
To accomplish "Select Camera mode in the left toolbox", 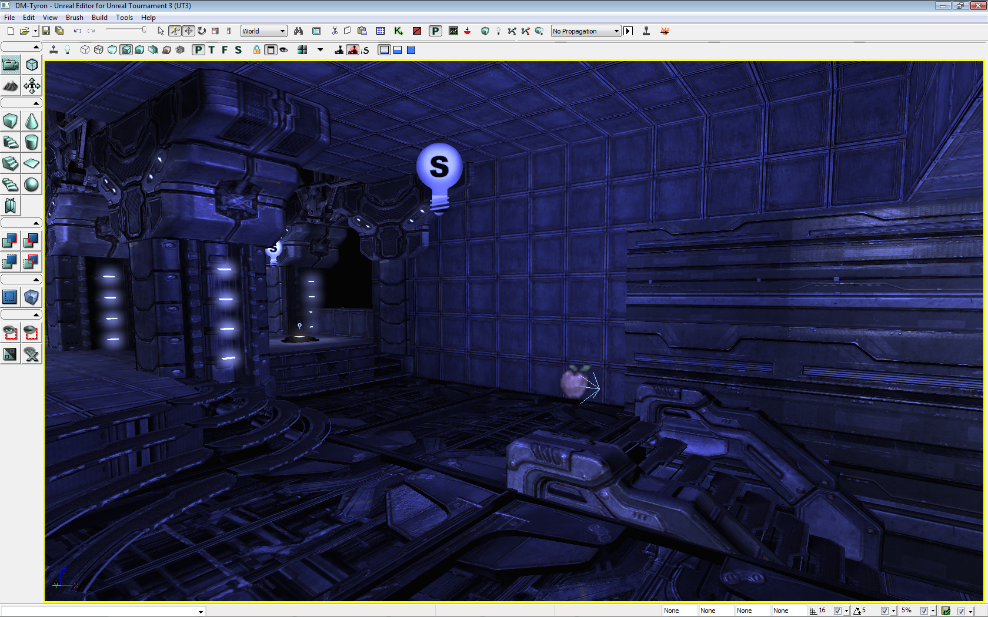I will pos(11,65).
